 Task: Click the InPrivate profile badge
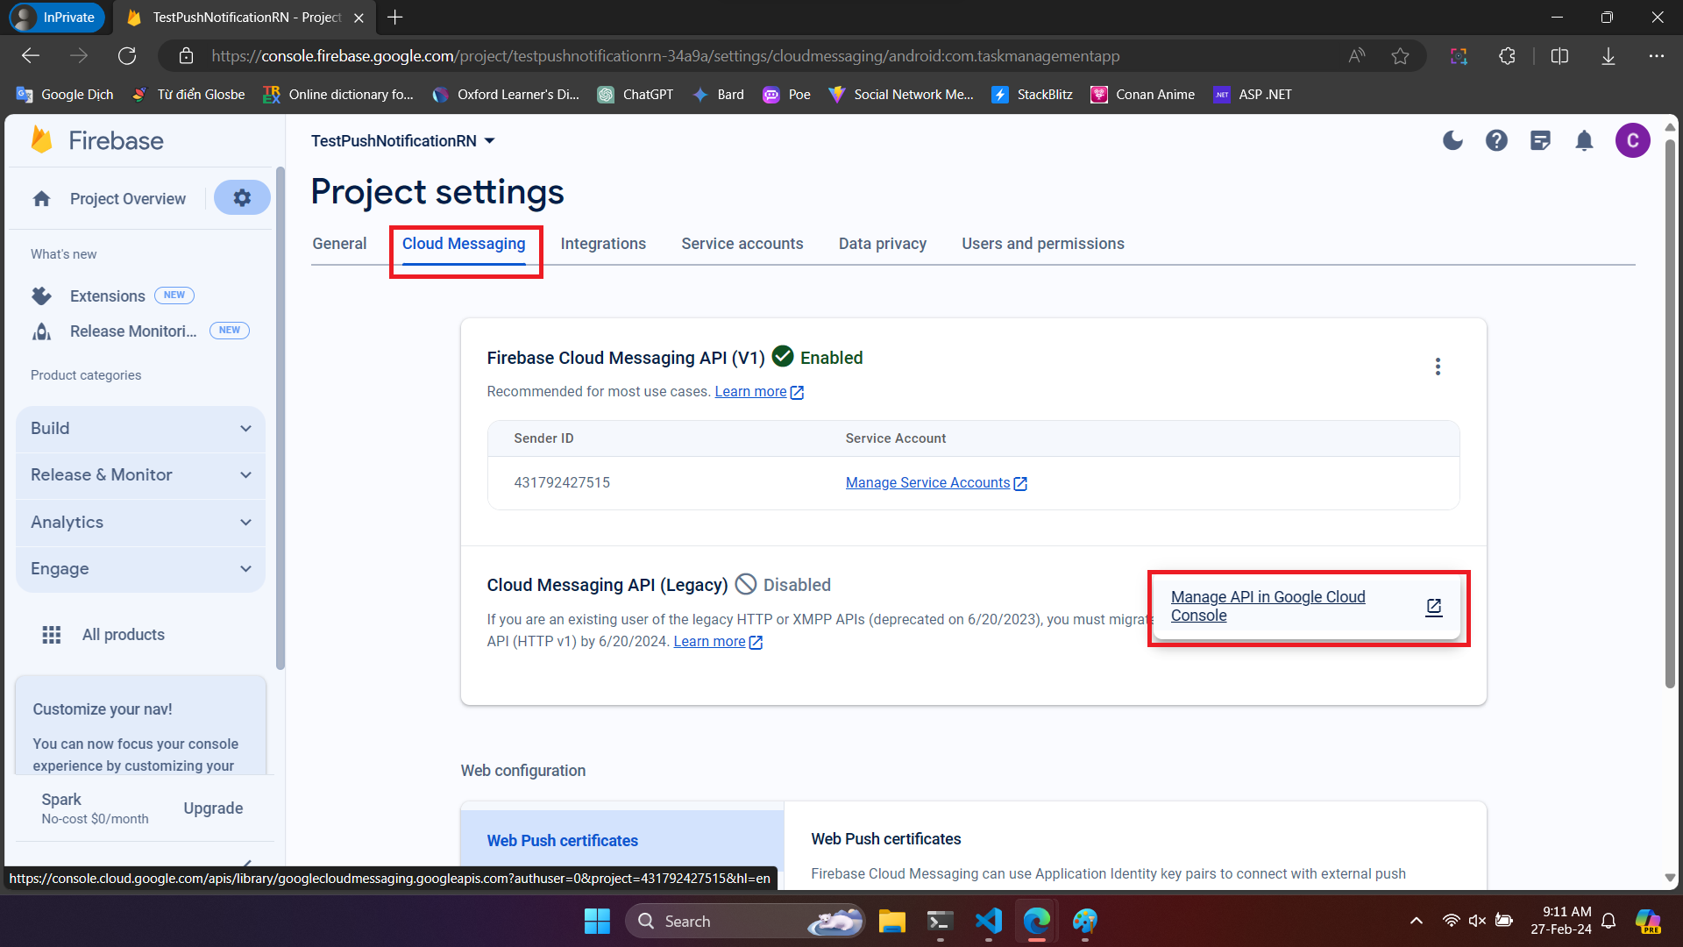[x=57, y=18]
